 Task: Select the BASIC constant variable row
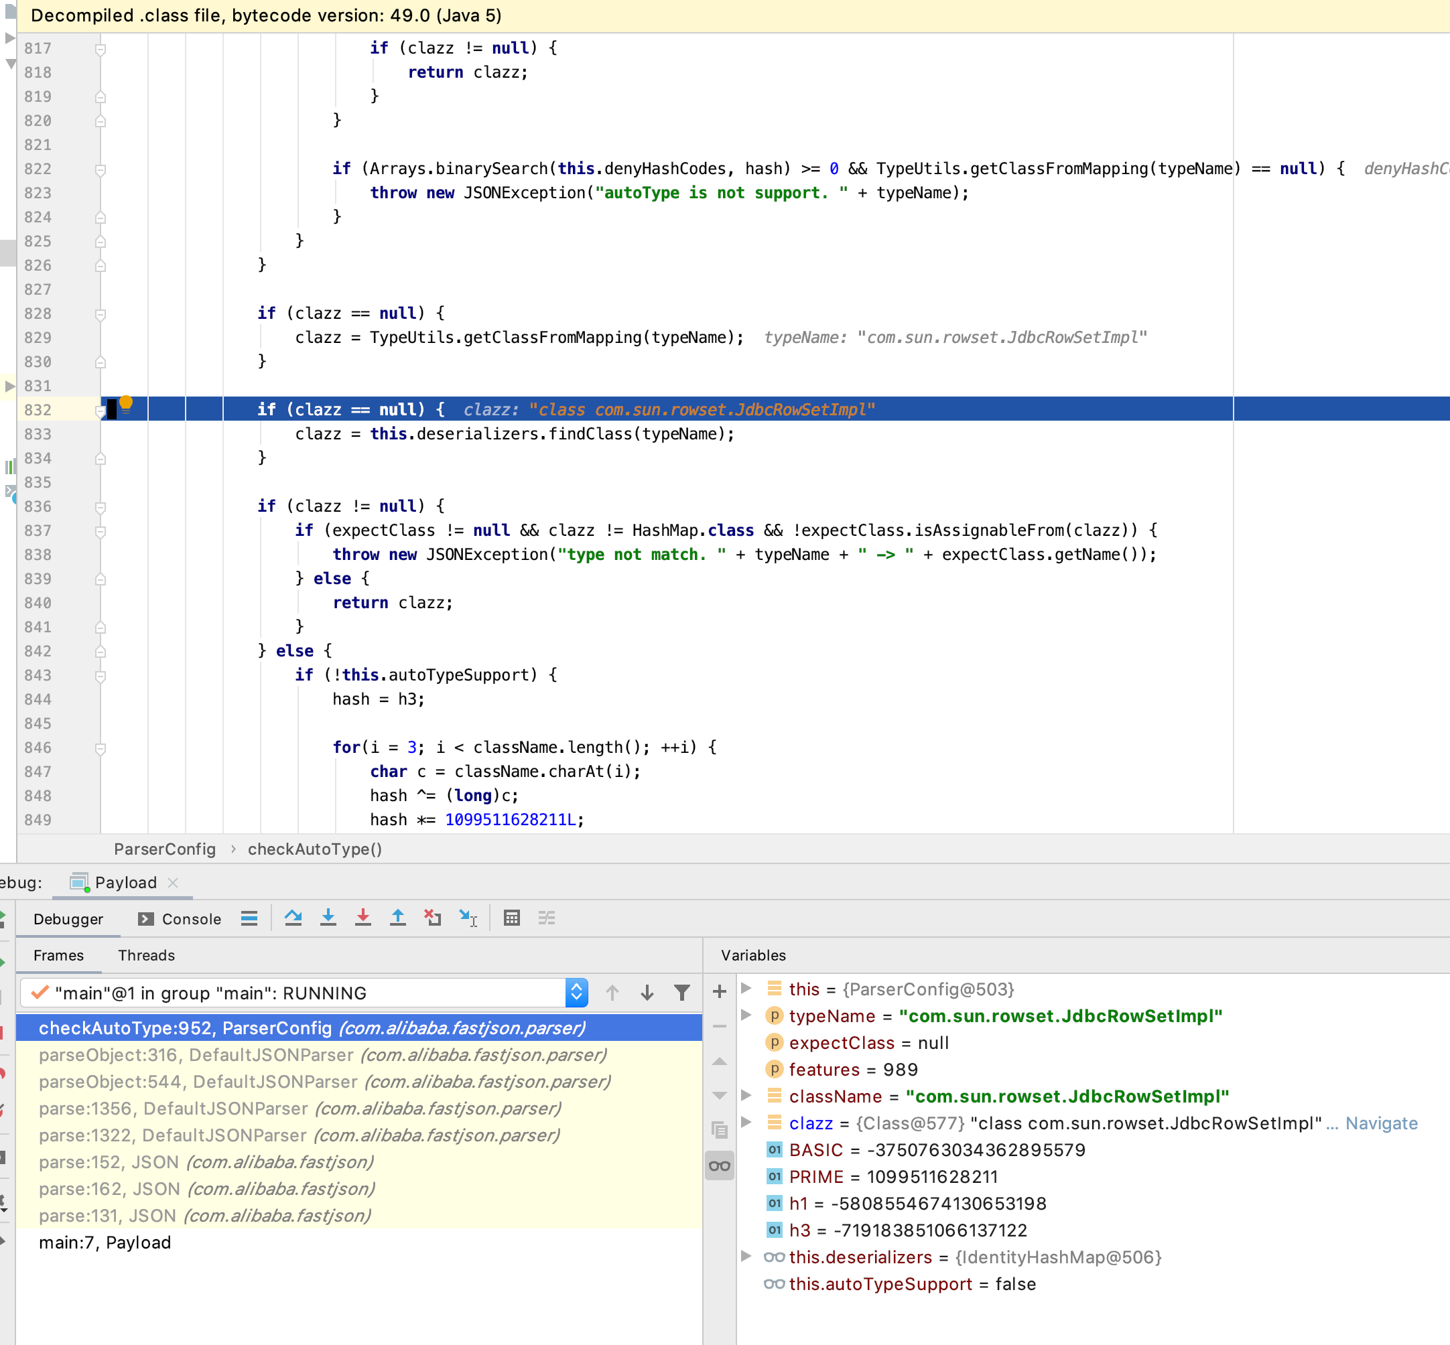click(x=1092, y=1150)
